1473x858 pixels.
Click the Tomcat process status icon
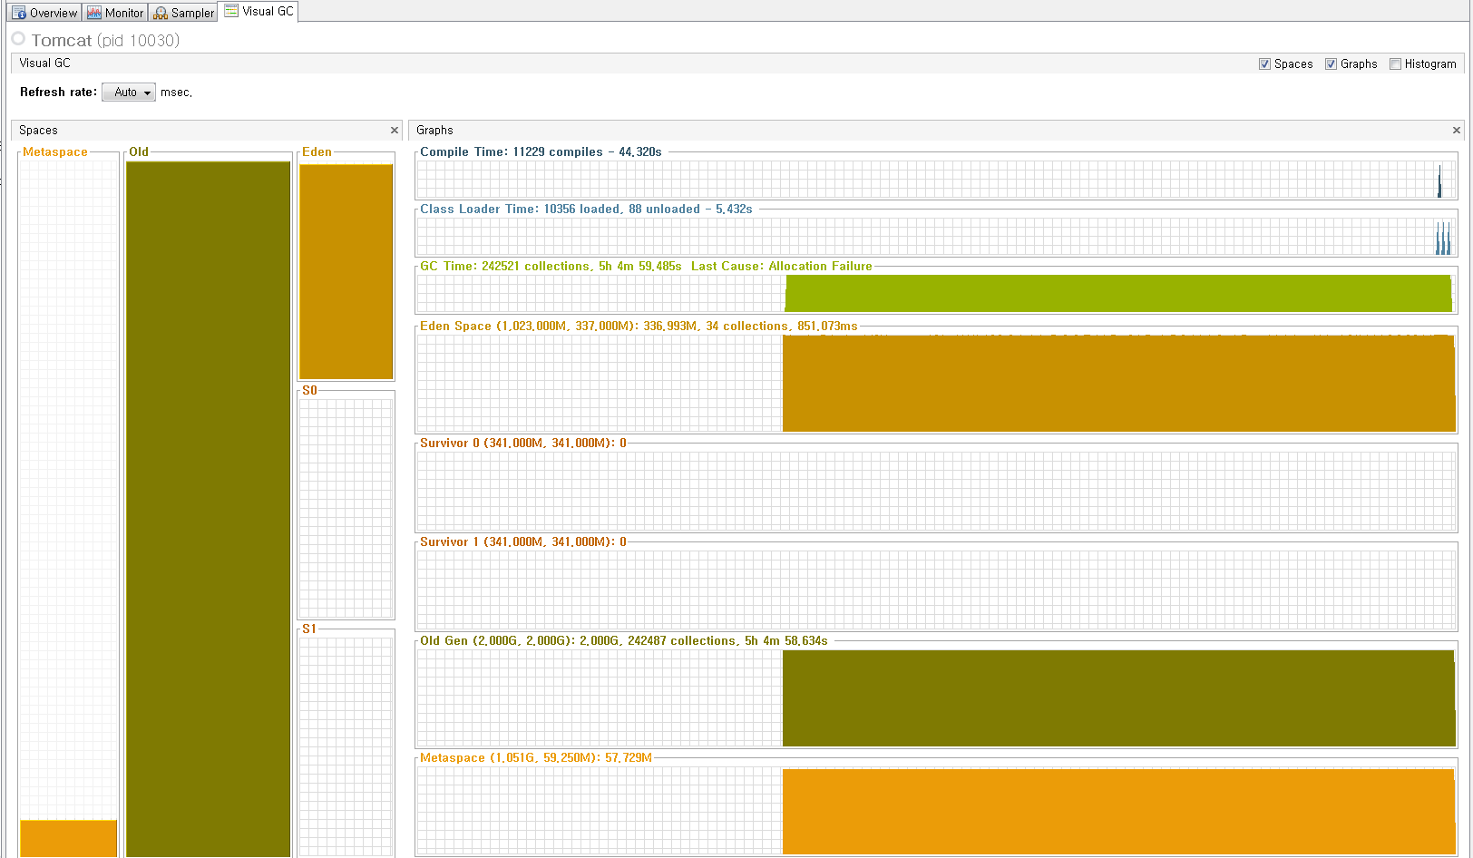(x=18, y=39)
